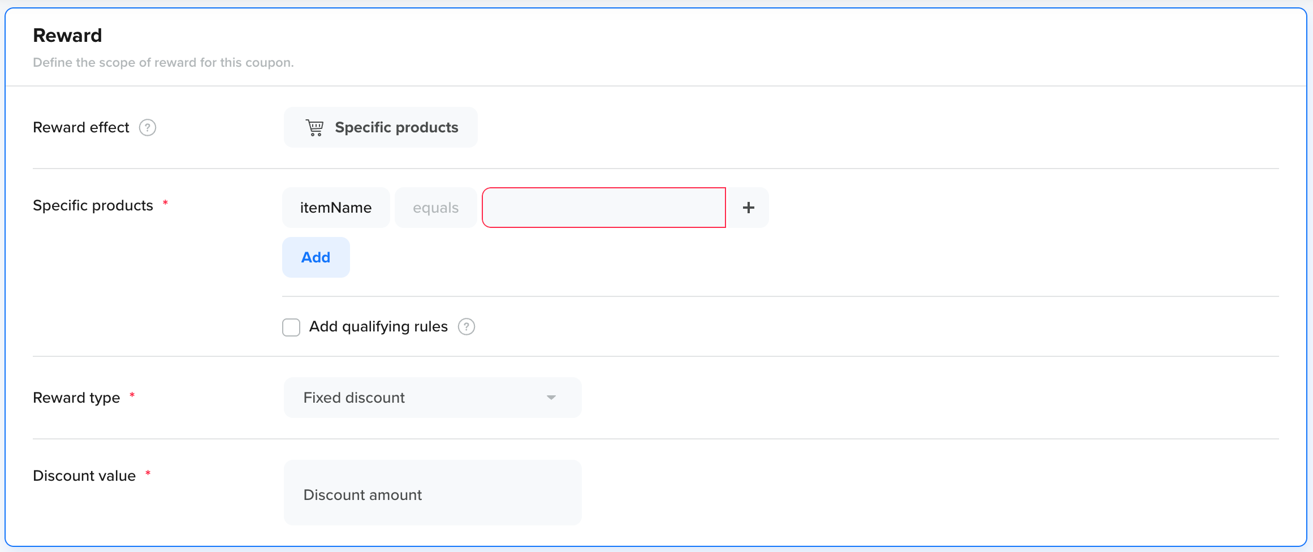
Task: Click the Reward type dropdown arrow
Action: point(551,398)
